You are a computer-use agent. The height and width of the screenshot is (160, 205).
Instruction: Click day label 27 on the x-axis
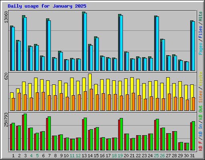(x=168, y=156)
